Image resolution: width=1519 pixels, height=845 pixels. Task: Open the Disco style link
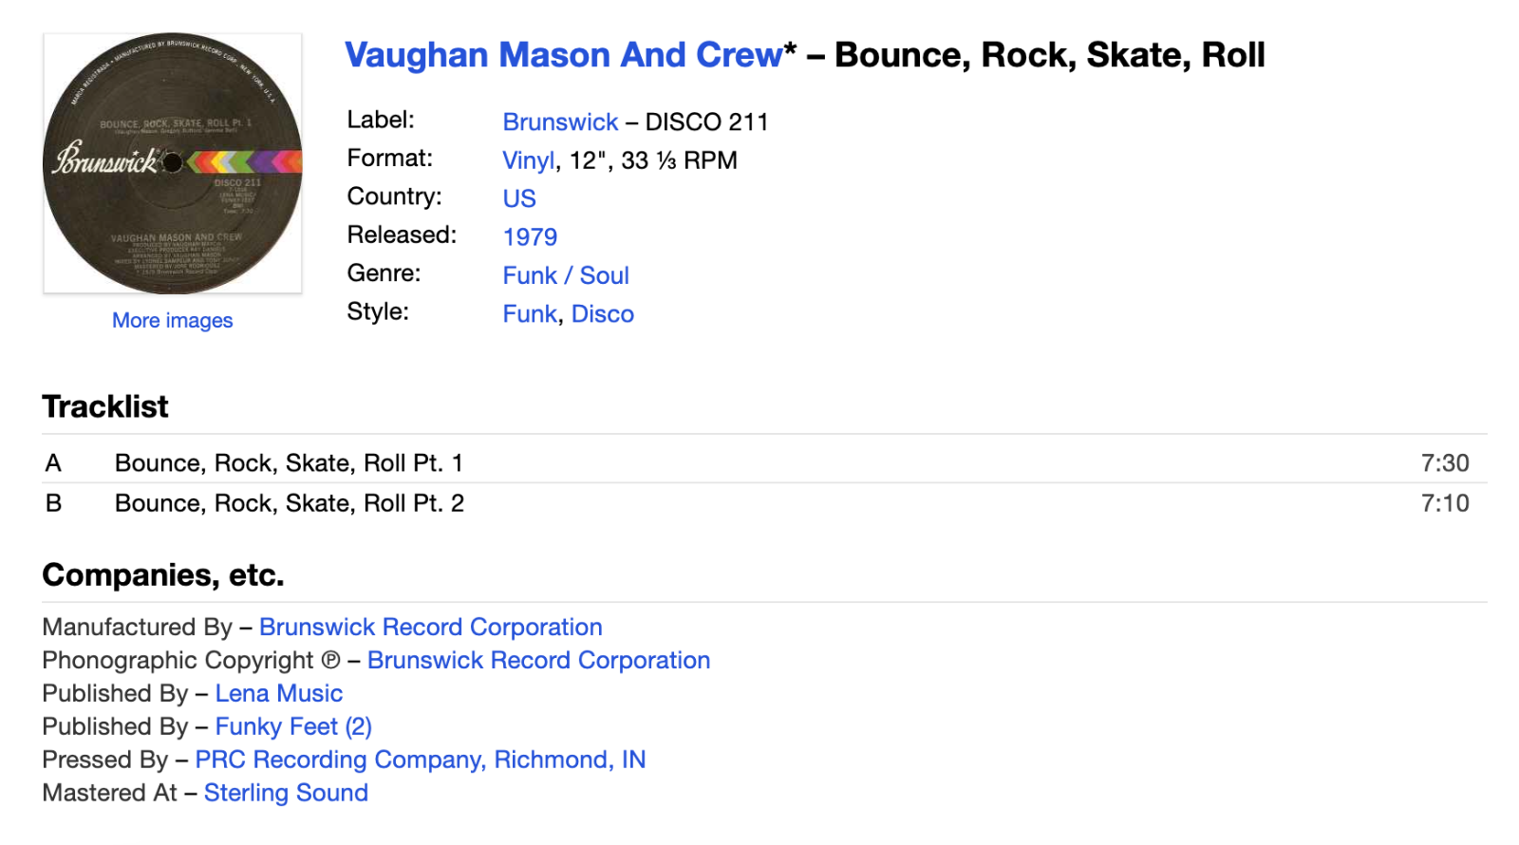coord(603,314)
